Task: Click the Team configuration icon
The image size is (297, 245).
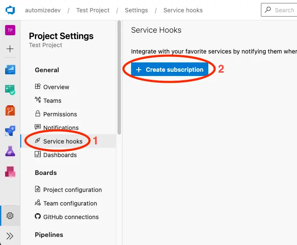Action: 38,203
